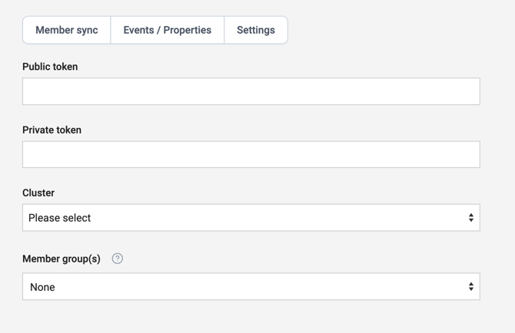This screenshot has height=333, width=515.
Task: Click the middle of the Cluster select box
Action: [251, 218]
